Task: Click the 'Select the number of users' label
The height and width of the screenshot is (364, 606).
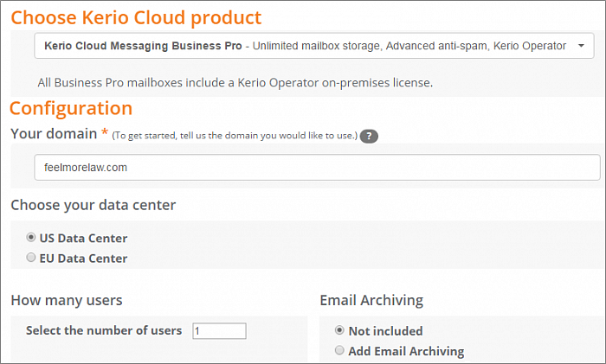Action: click(104, 330)
